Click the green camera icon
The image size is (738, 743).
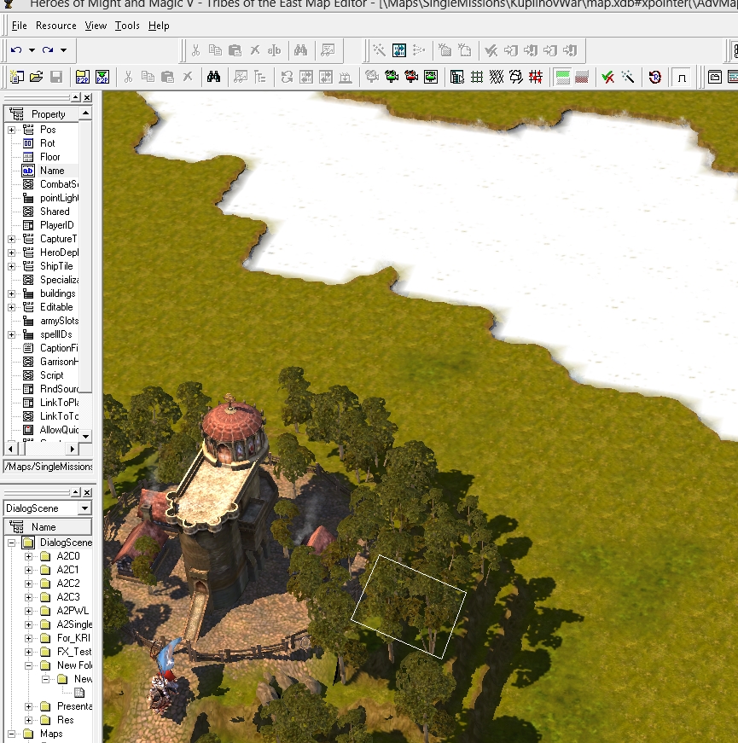click(x=392, y=77)
